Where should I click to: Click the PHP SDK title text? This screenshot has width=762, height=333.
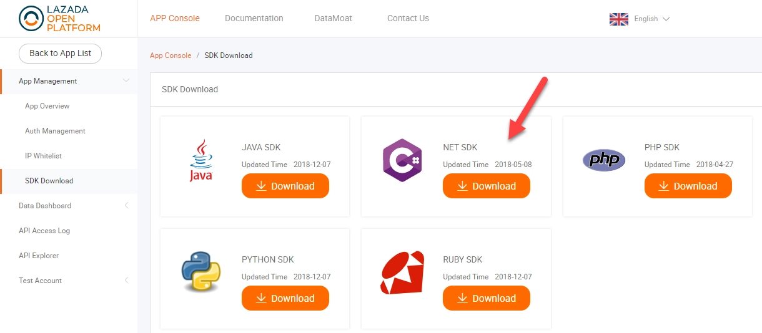662,148
